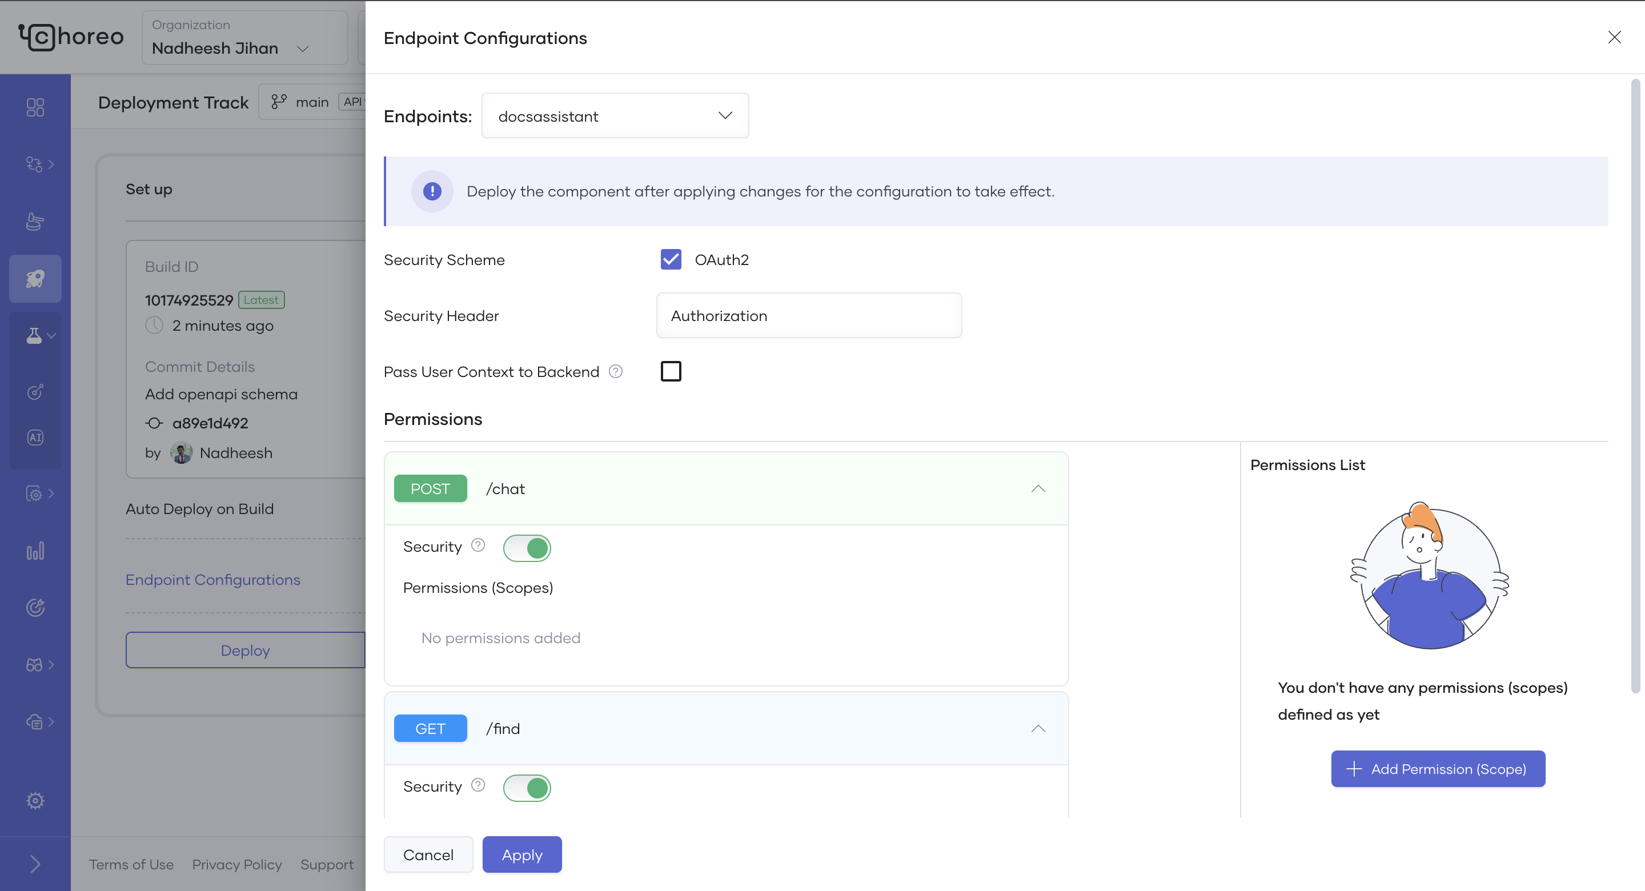1645x891 pixels.
Task: Open the Terms of Use link
Action: click(x=131, y=864)
